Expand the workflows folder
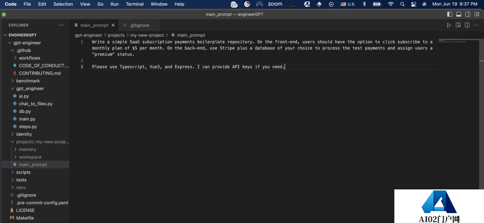Viewport: 484px width, 223px height. pyautogui.click(x=29, y=58)
